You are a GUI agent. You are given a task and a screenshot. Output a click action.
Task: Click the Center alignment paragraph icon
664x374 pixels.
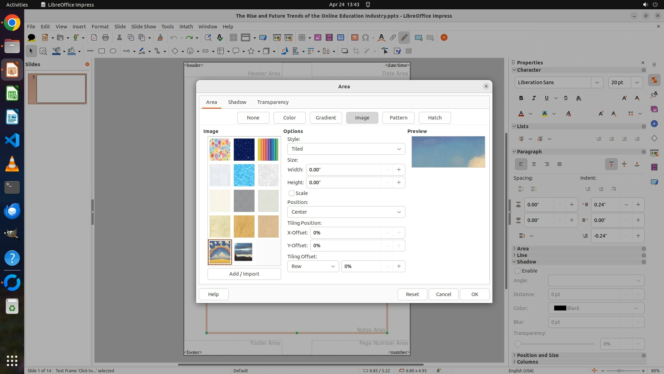click(534, 164)
